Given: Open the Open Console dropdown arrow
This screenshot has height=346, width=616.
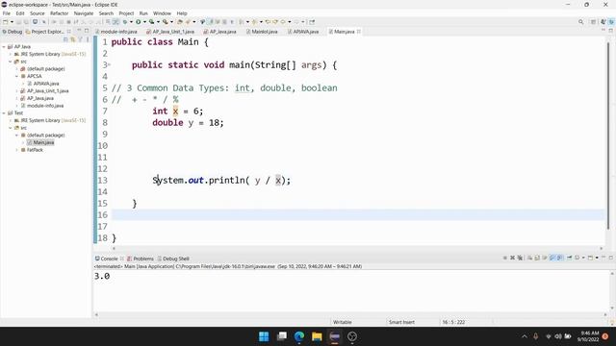Looking at the screenshot, I should [x=597, y=258].
